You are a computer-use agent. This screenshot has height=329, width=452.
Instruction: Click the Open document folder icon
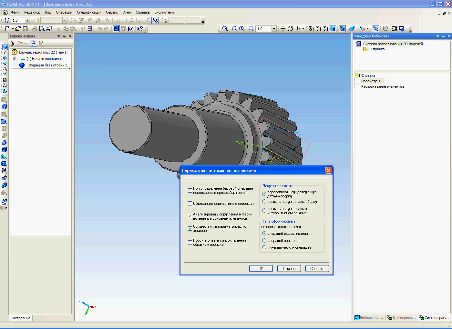click(x=18, y=29)
